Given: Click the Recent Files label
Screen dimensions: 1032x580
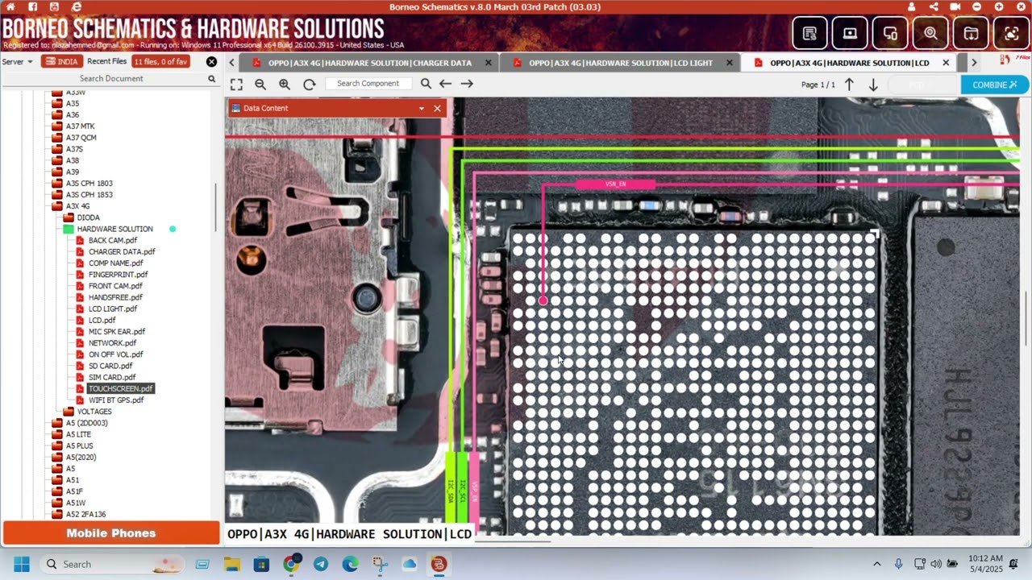Looking at the screenshot, I should [x=107, y=62].
